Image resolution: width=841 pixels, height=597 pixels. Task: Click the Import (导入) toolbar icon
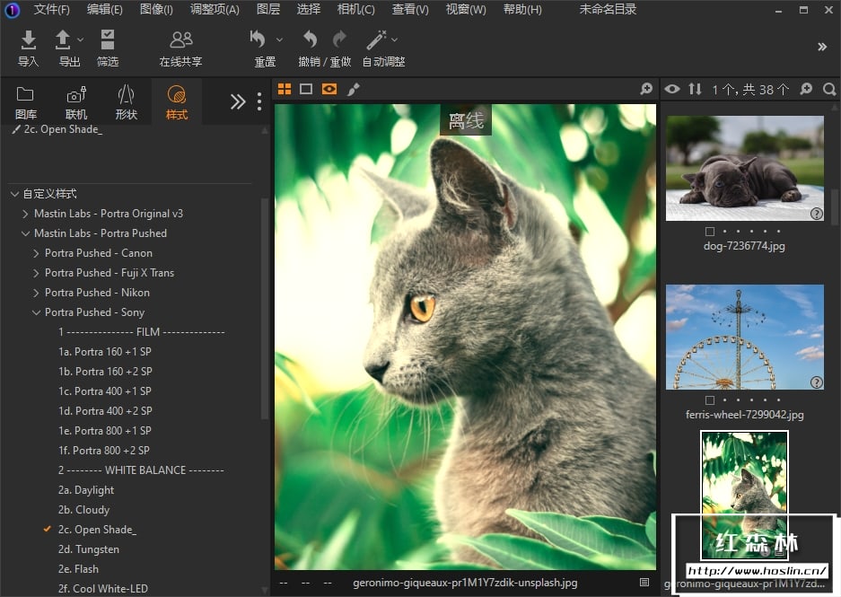click(29, 40)
